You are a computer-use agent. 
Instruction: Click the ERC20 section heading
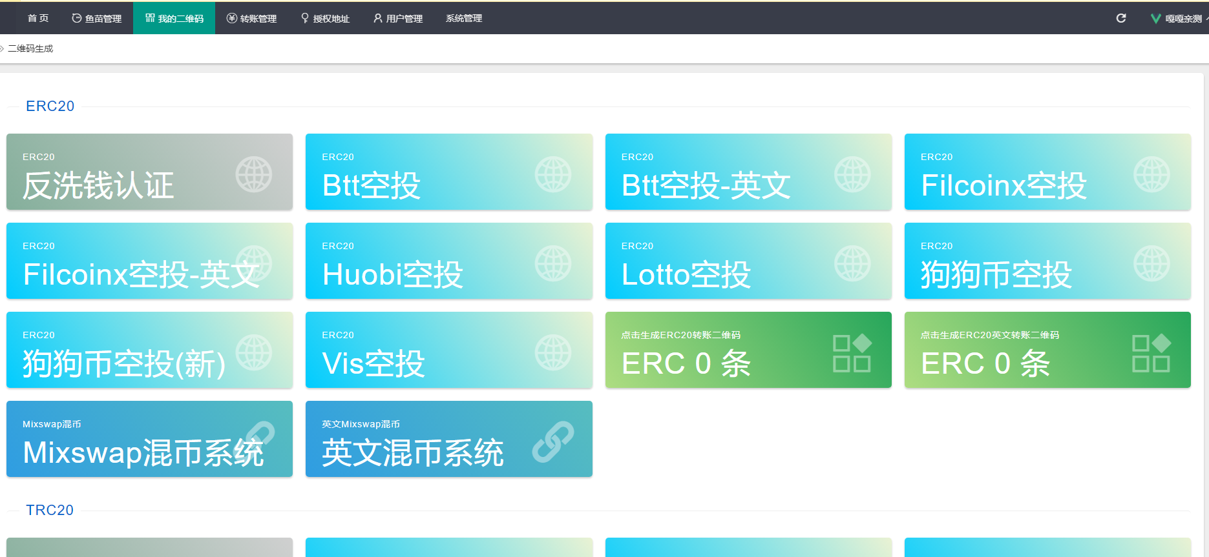click(x=50, y=106)
